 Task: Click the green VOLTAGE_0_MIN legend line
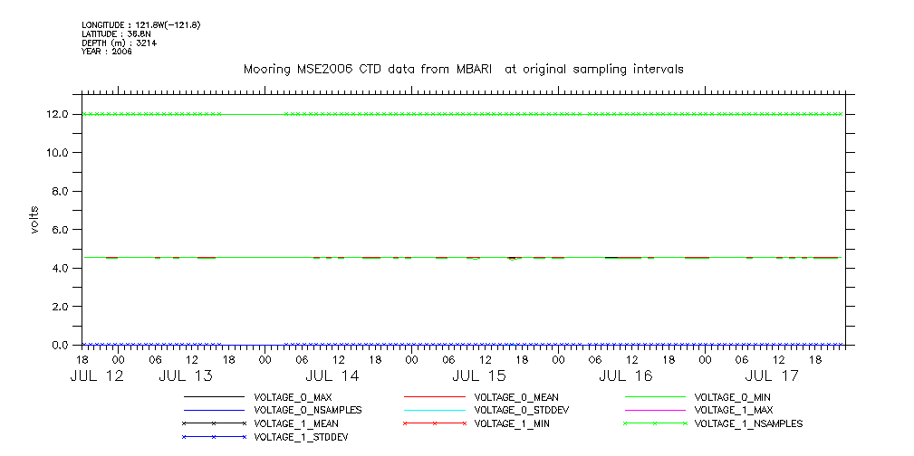tap(655, 397)
